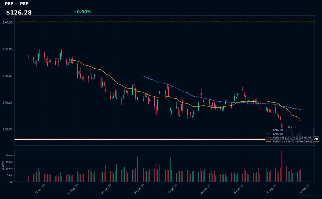Select the Period H $170.49 legend entry
Image resolution: width=322 pixels, height=199 pixels.
click(x=289, y=138)
